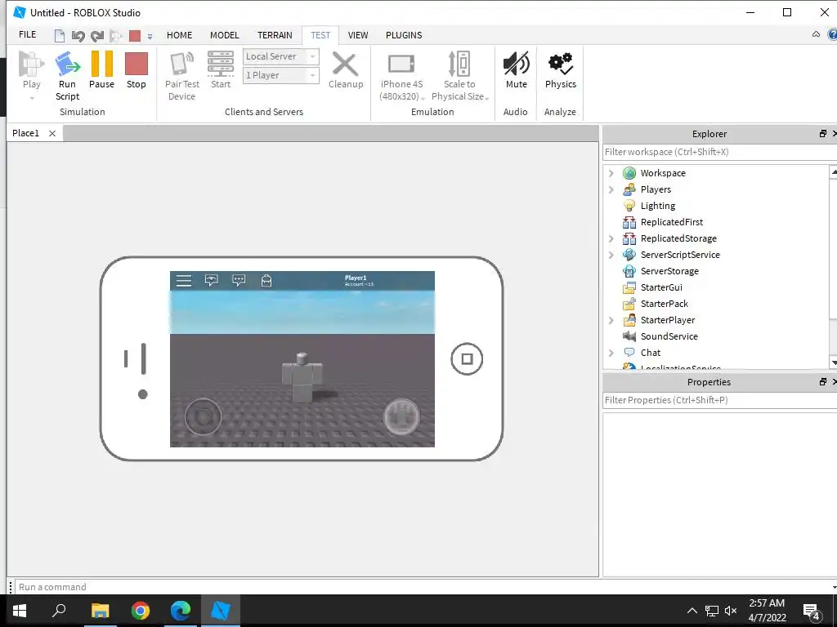Switch to the VIEW ribbon tab
837x627 pixels.
tap(358, 35)
